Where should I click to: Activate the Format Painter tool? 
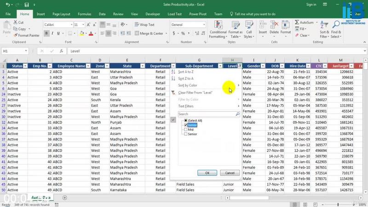[x=26, y=35]
